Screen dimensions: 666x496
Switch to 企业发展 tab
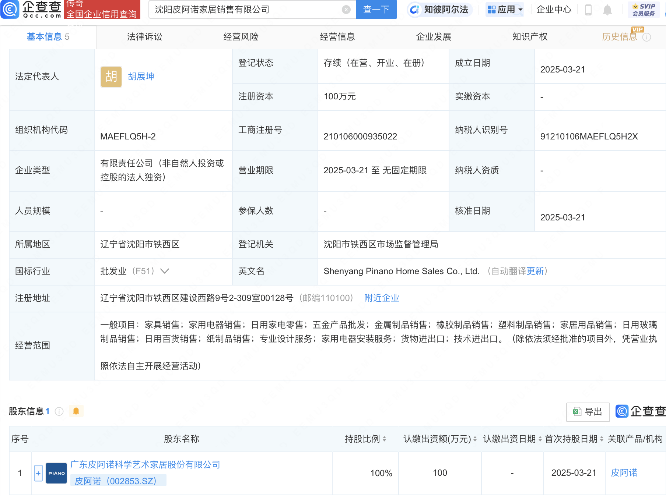[x=434, y=37]
